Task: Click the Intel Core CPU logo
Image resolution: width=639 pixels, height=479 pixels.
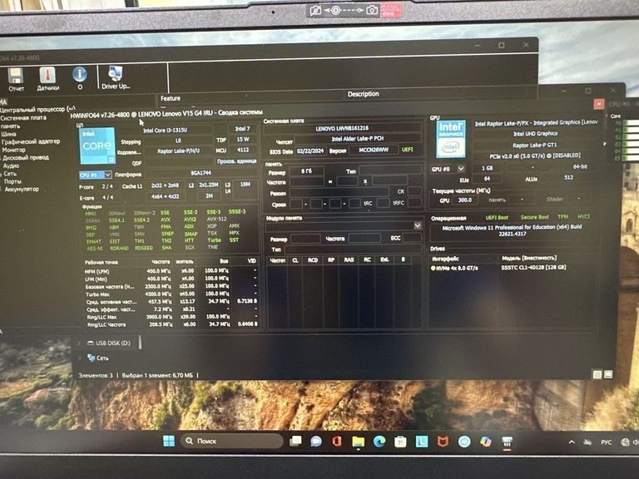Action: (97, 146)
